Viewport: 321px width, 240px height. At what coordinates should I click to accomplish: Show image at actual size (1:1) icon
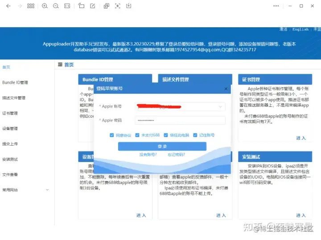pyautogui.click(x=67, y=6)
